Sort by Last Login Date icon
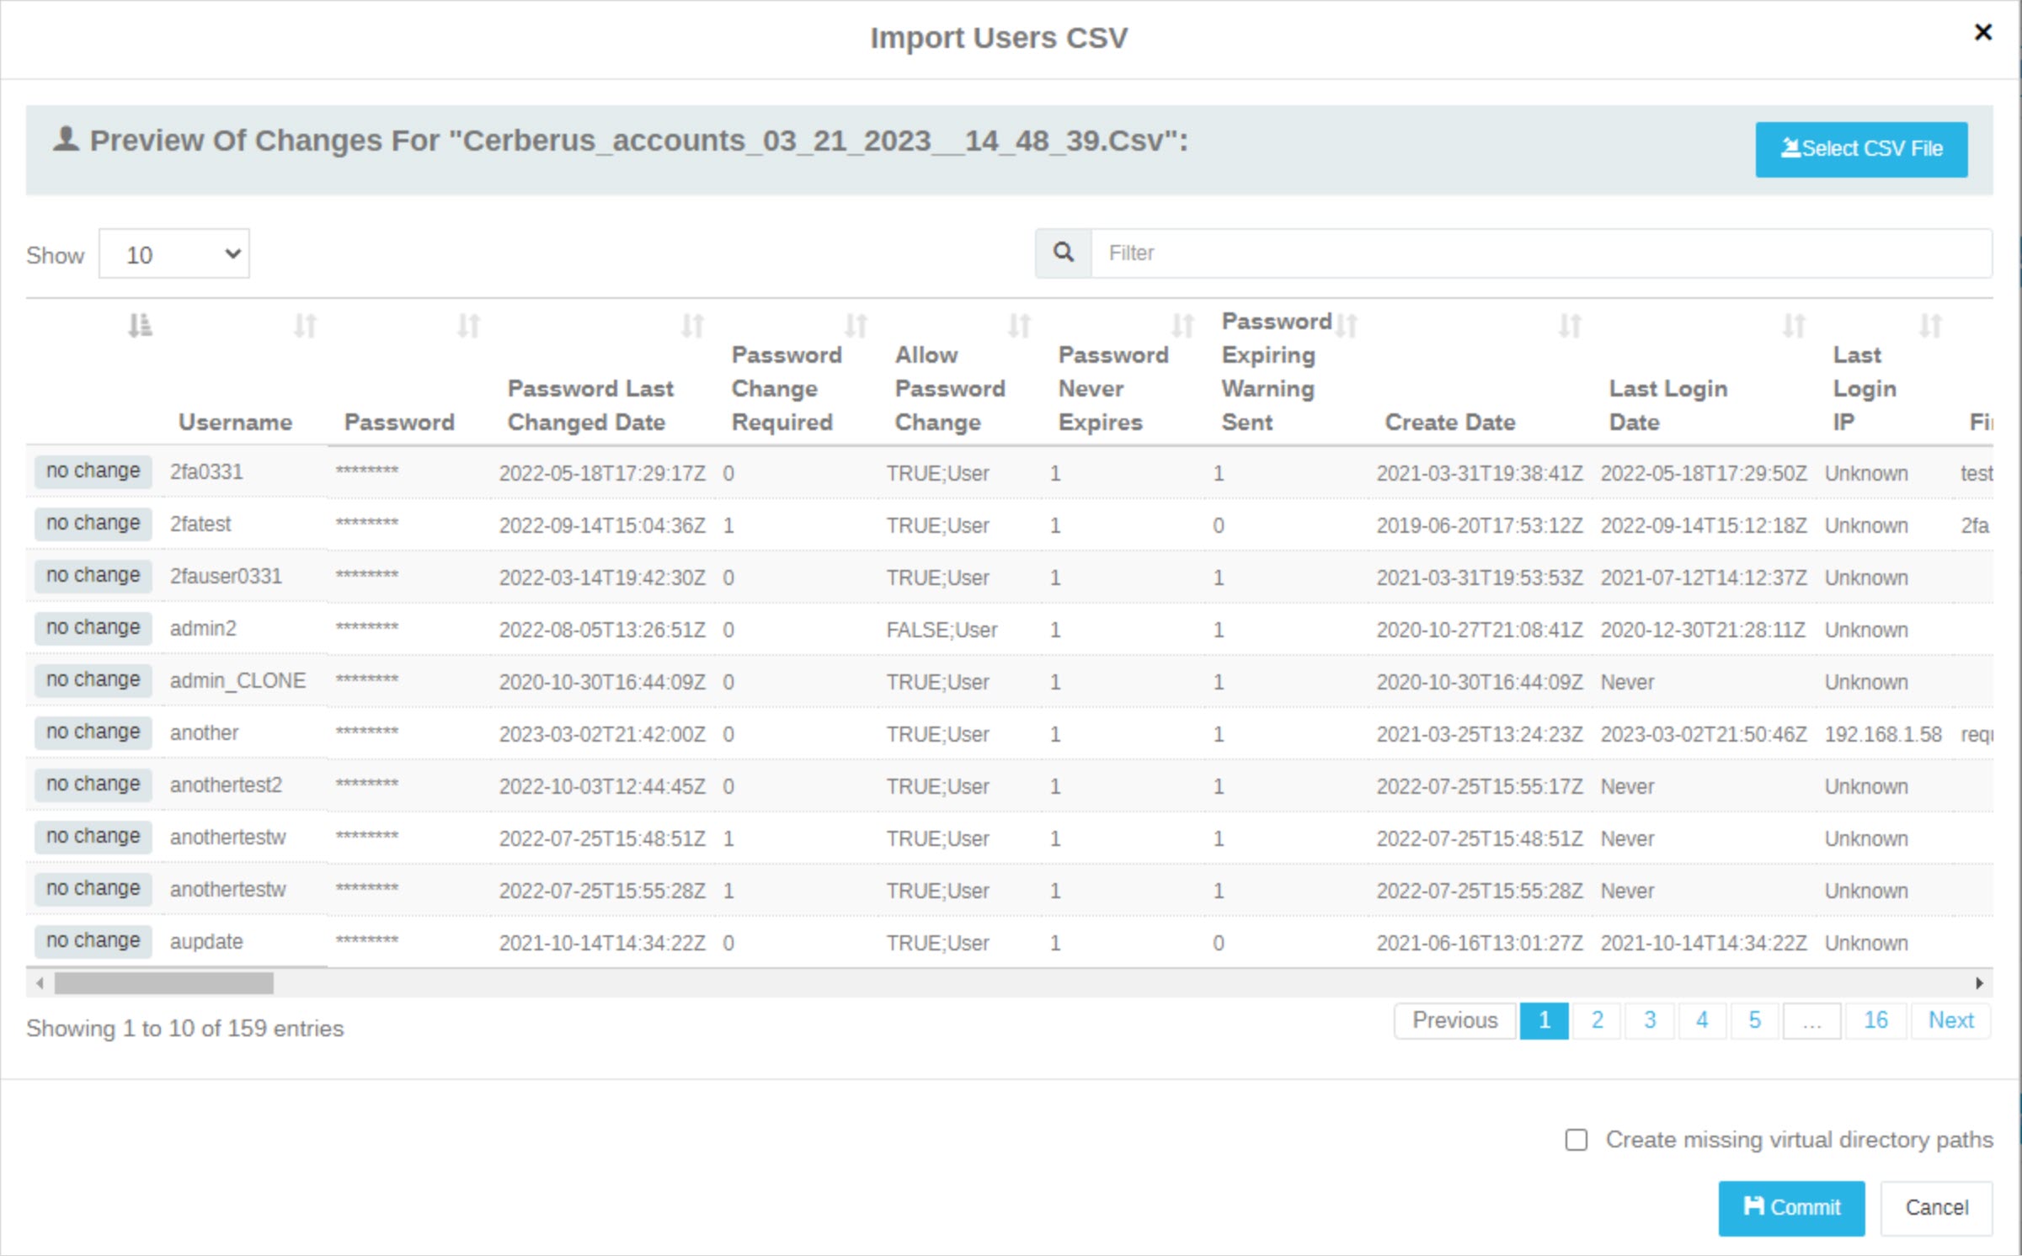Screen dimensions: 2022x1256 tap(1794, 325)
